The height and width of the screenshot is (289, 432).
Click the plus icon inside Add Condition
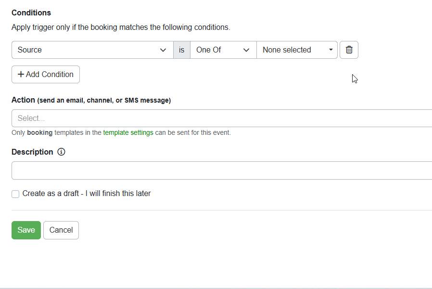point(21,74)
